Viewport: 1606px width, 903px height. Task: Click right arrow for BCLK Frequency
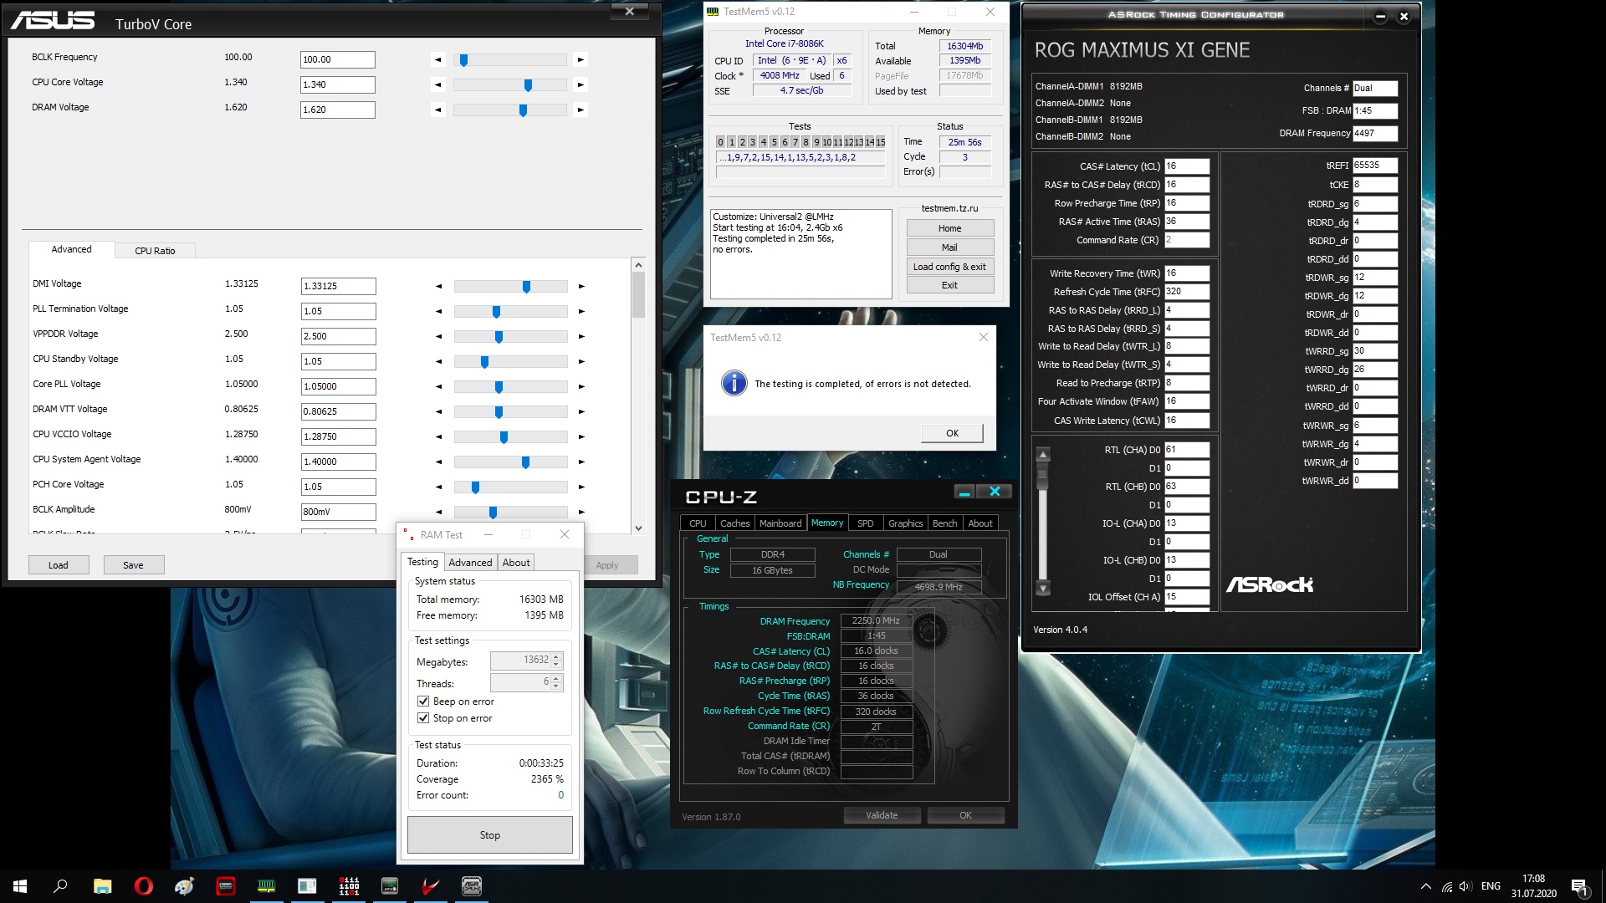click(581, 59)
